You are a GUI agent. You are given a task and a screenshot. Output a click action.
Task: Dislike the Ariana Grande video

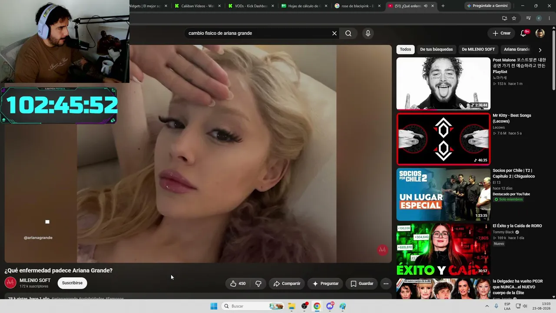pyautogui.click(x=258, y=283)
